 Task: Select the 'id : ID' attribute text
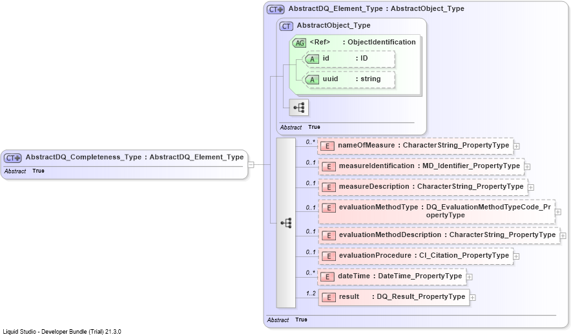[345, 58]
